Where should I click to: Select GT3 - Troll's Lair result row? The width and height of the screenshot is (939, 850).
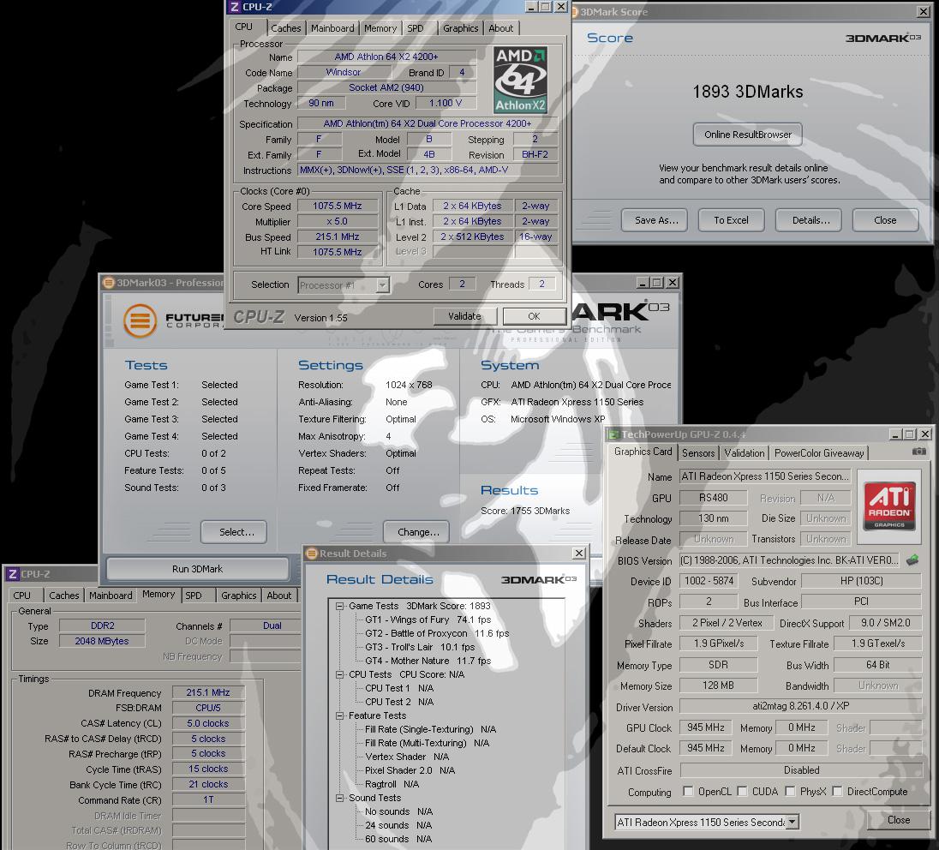point(420,648)
